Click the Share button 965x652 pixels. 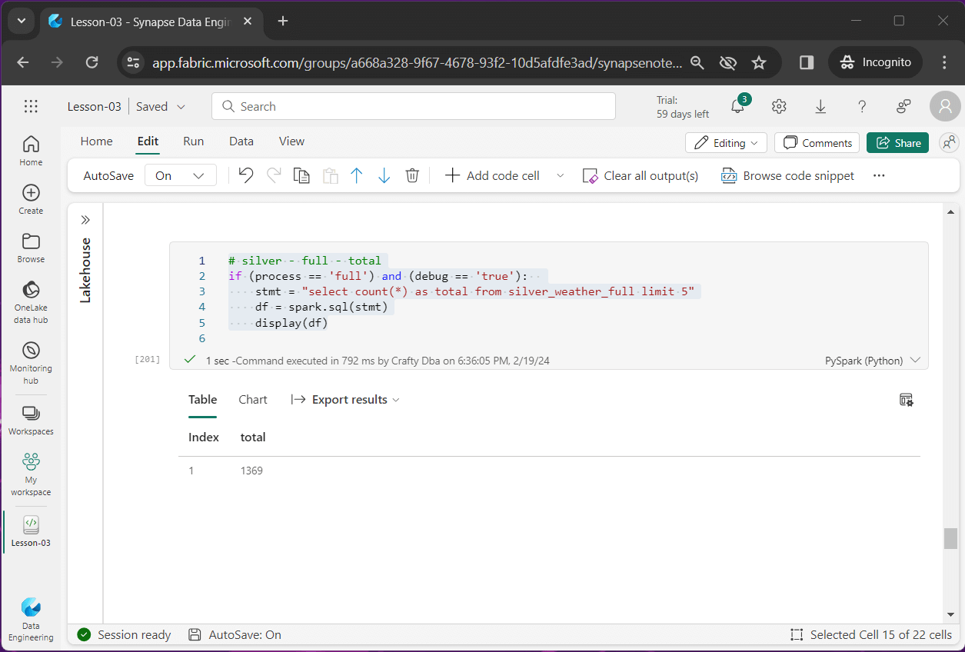(x=897, y=143)
